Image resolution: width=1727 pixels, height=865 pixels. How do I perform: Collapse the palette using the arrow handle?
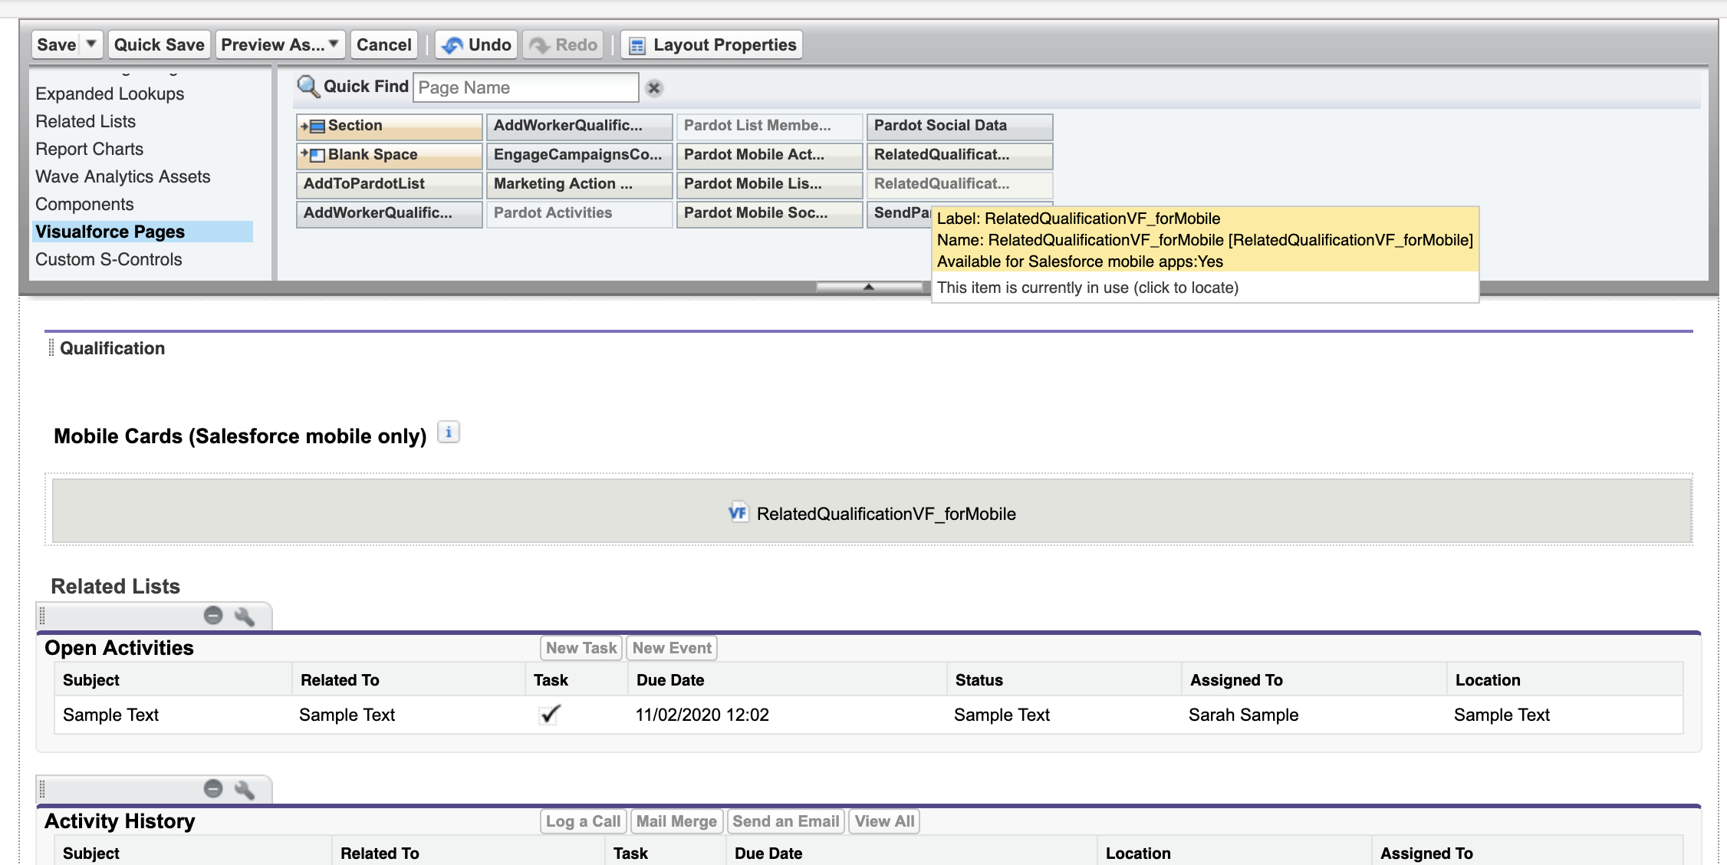[869, 287]
